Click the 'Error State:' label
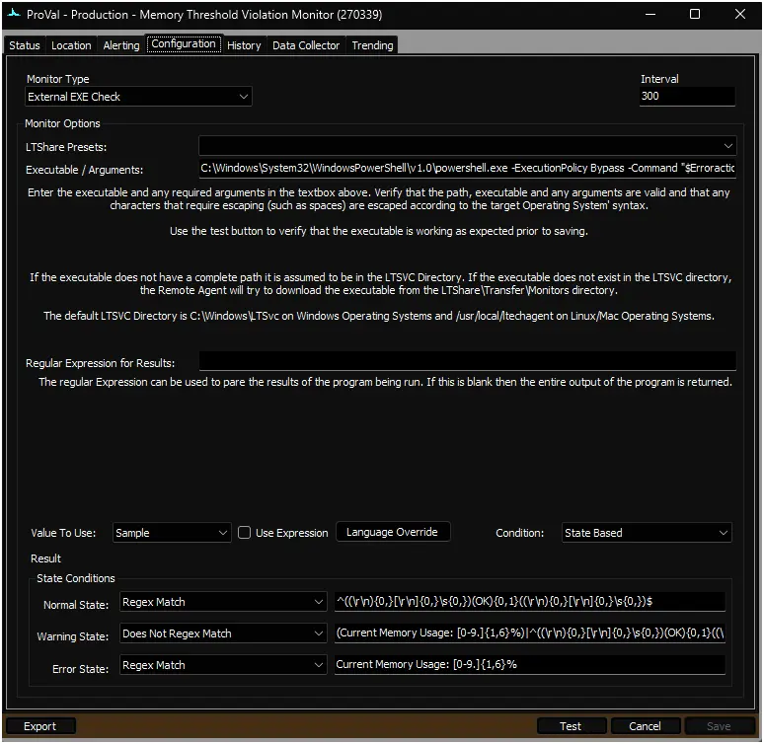Viewport: 764px width, 744px height. (80, 669)
